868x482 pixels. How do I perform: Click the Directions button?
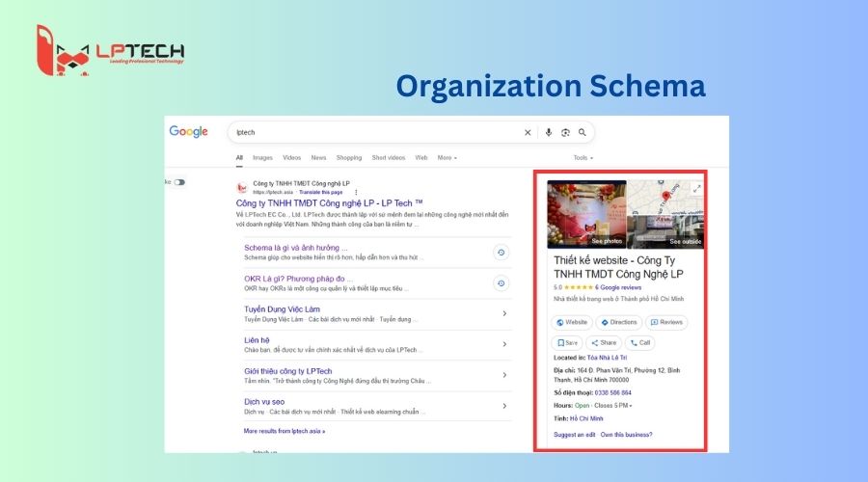619,322
